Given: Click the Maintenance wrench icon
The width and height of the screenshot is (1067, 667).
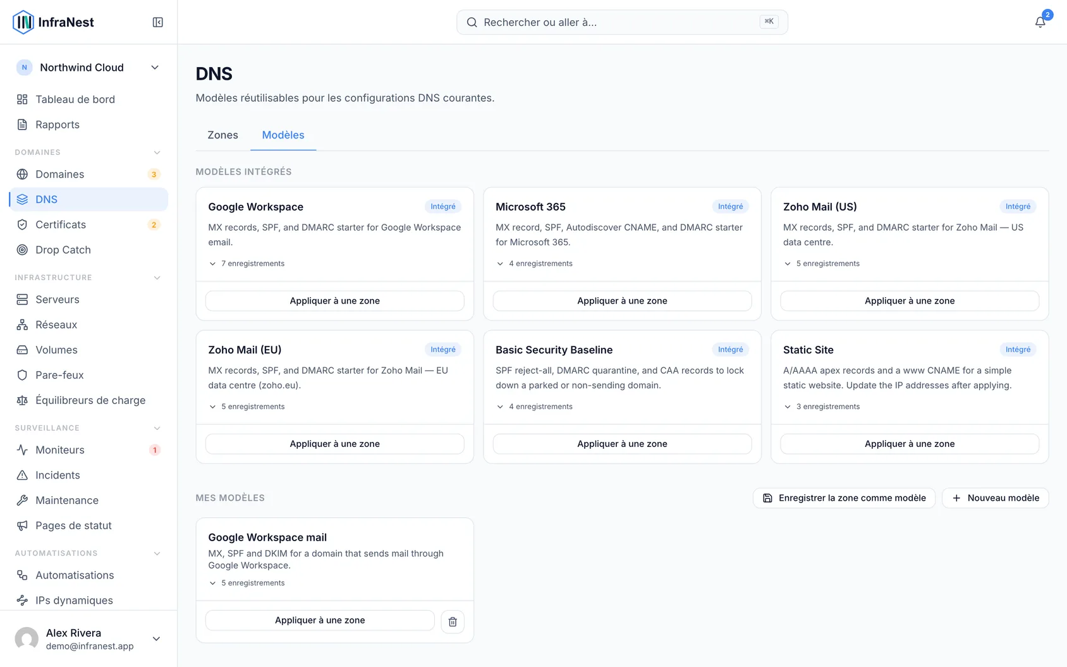Looking at the screenshot, I should [22, 500].
